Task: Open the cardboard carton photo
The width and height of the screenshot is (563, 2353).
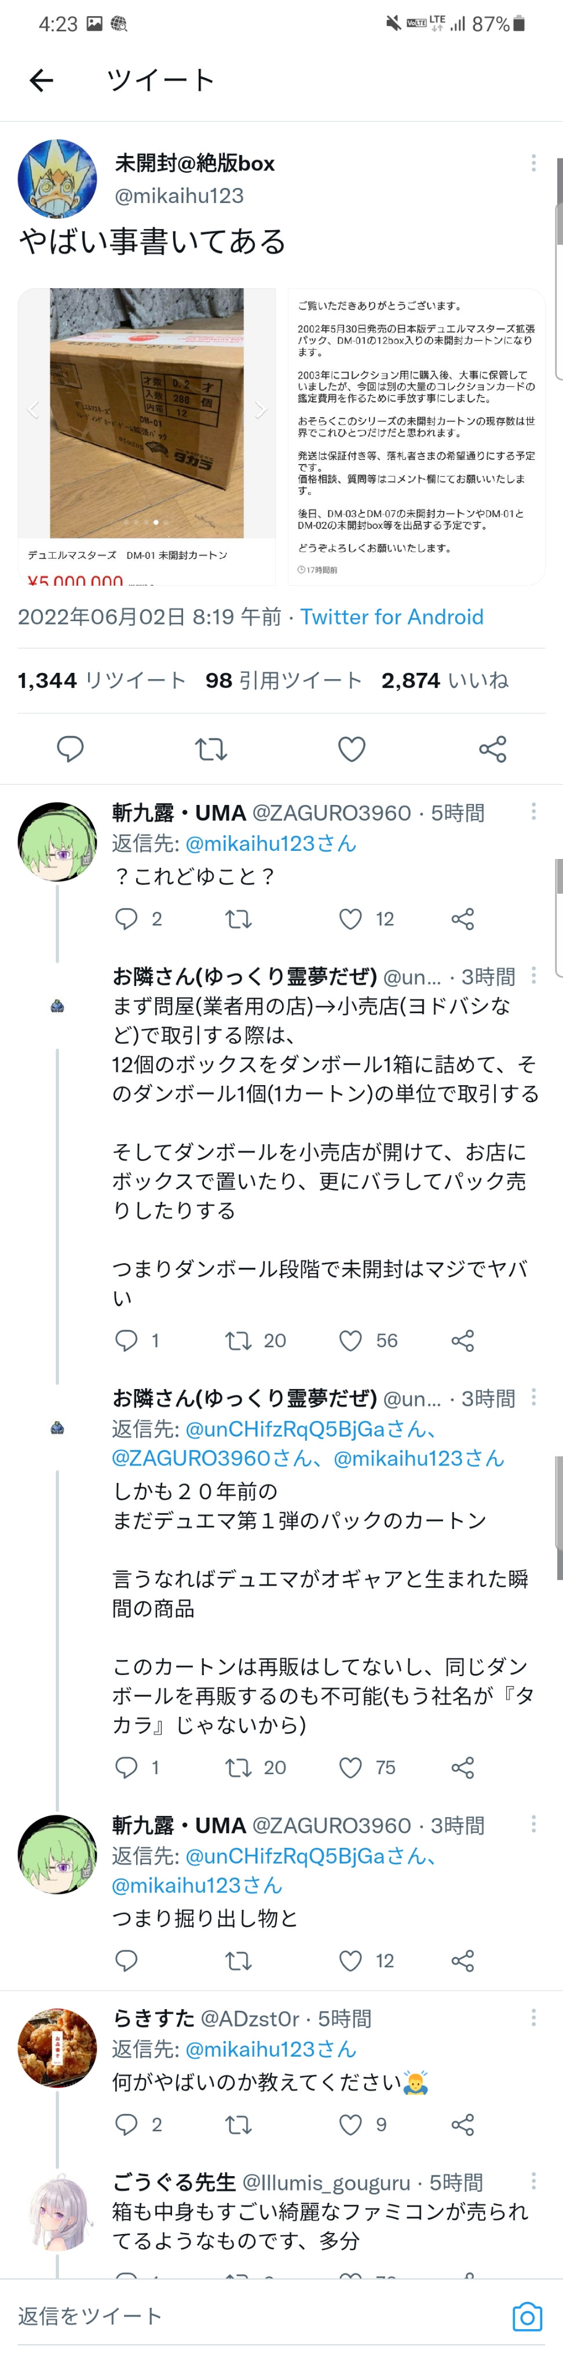Action: (147, 413)
